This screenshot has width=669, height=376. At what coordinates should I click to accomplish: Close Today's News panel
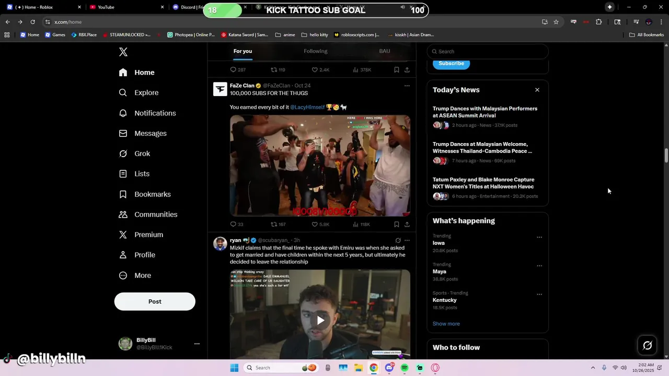pos(537,90)
